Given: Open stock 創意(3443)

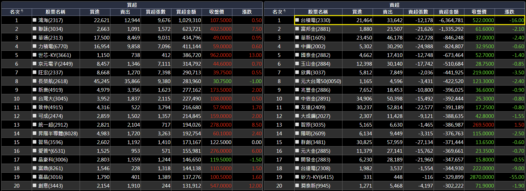Looking at the screenshot, I should click(50, 186).
